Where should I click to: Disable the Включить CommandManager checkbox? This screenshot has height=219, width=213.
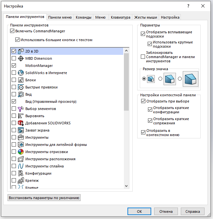coord(12,31)
